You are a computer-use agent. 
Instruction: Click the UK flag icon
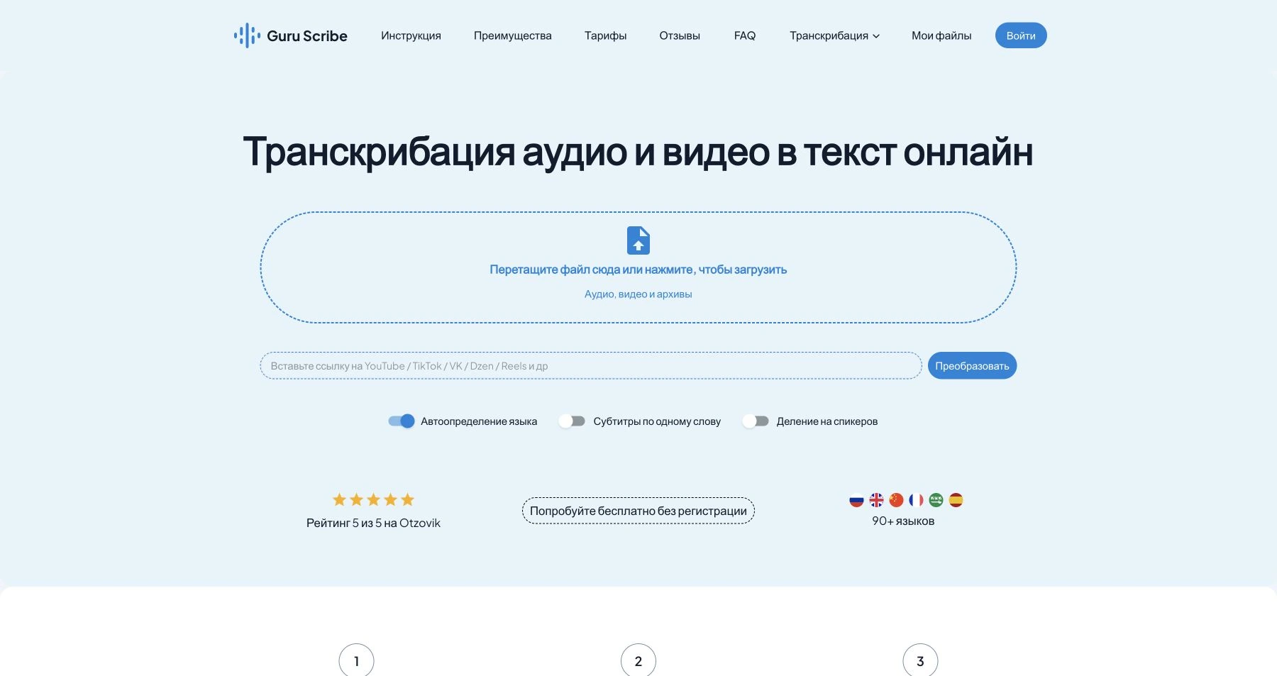[x=876, y=500]
